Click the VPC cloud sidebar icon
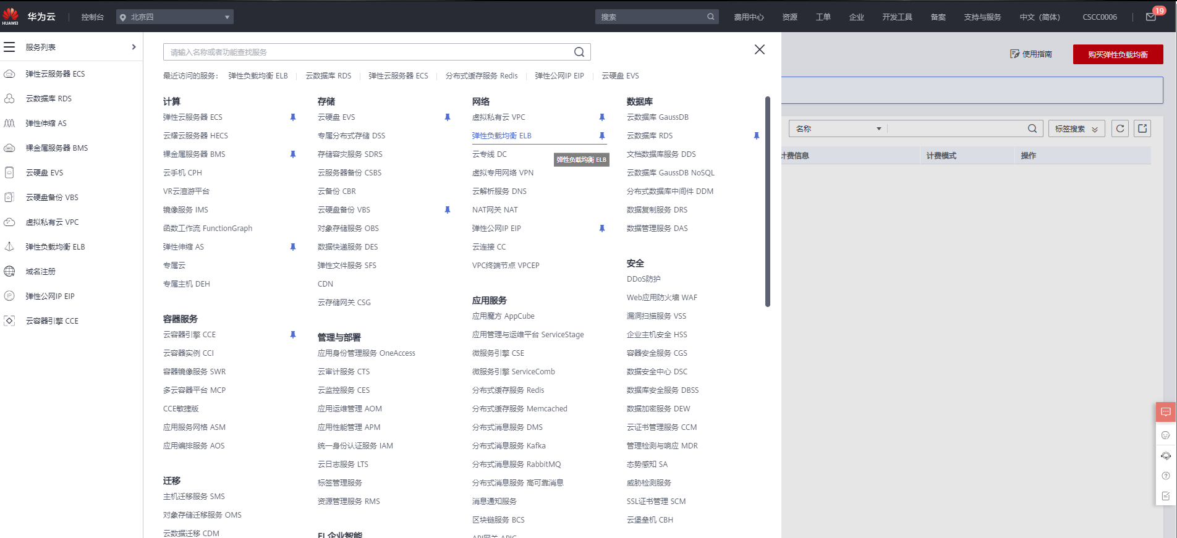Image resolution: width=1177 pixels, height=538 pixels. pos(9,222)
